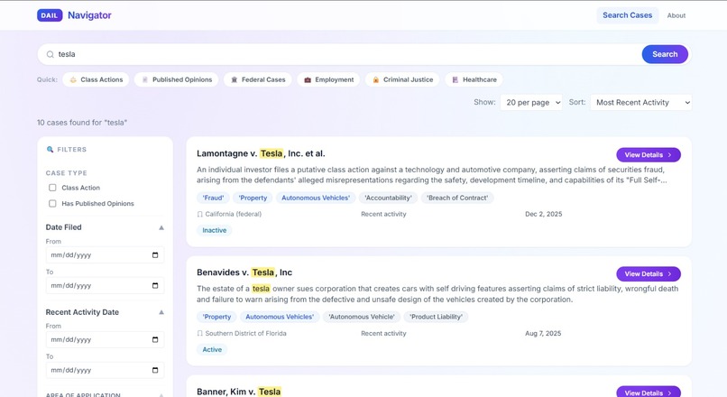
Task: Click the Aug 7, 2025 date
Action: tap(543, 334)
